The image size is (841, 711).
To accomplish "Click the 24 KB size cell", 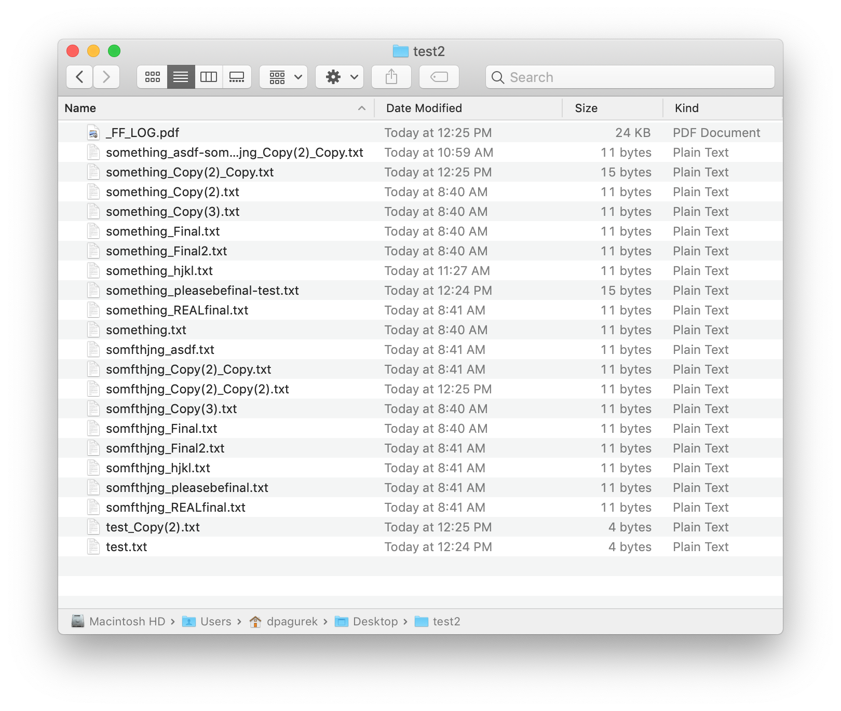I will [x=633, y=133].
